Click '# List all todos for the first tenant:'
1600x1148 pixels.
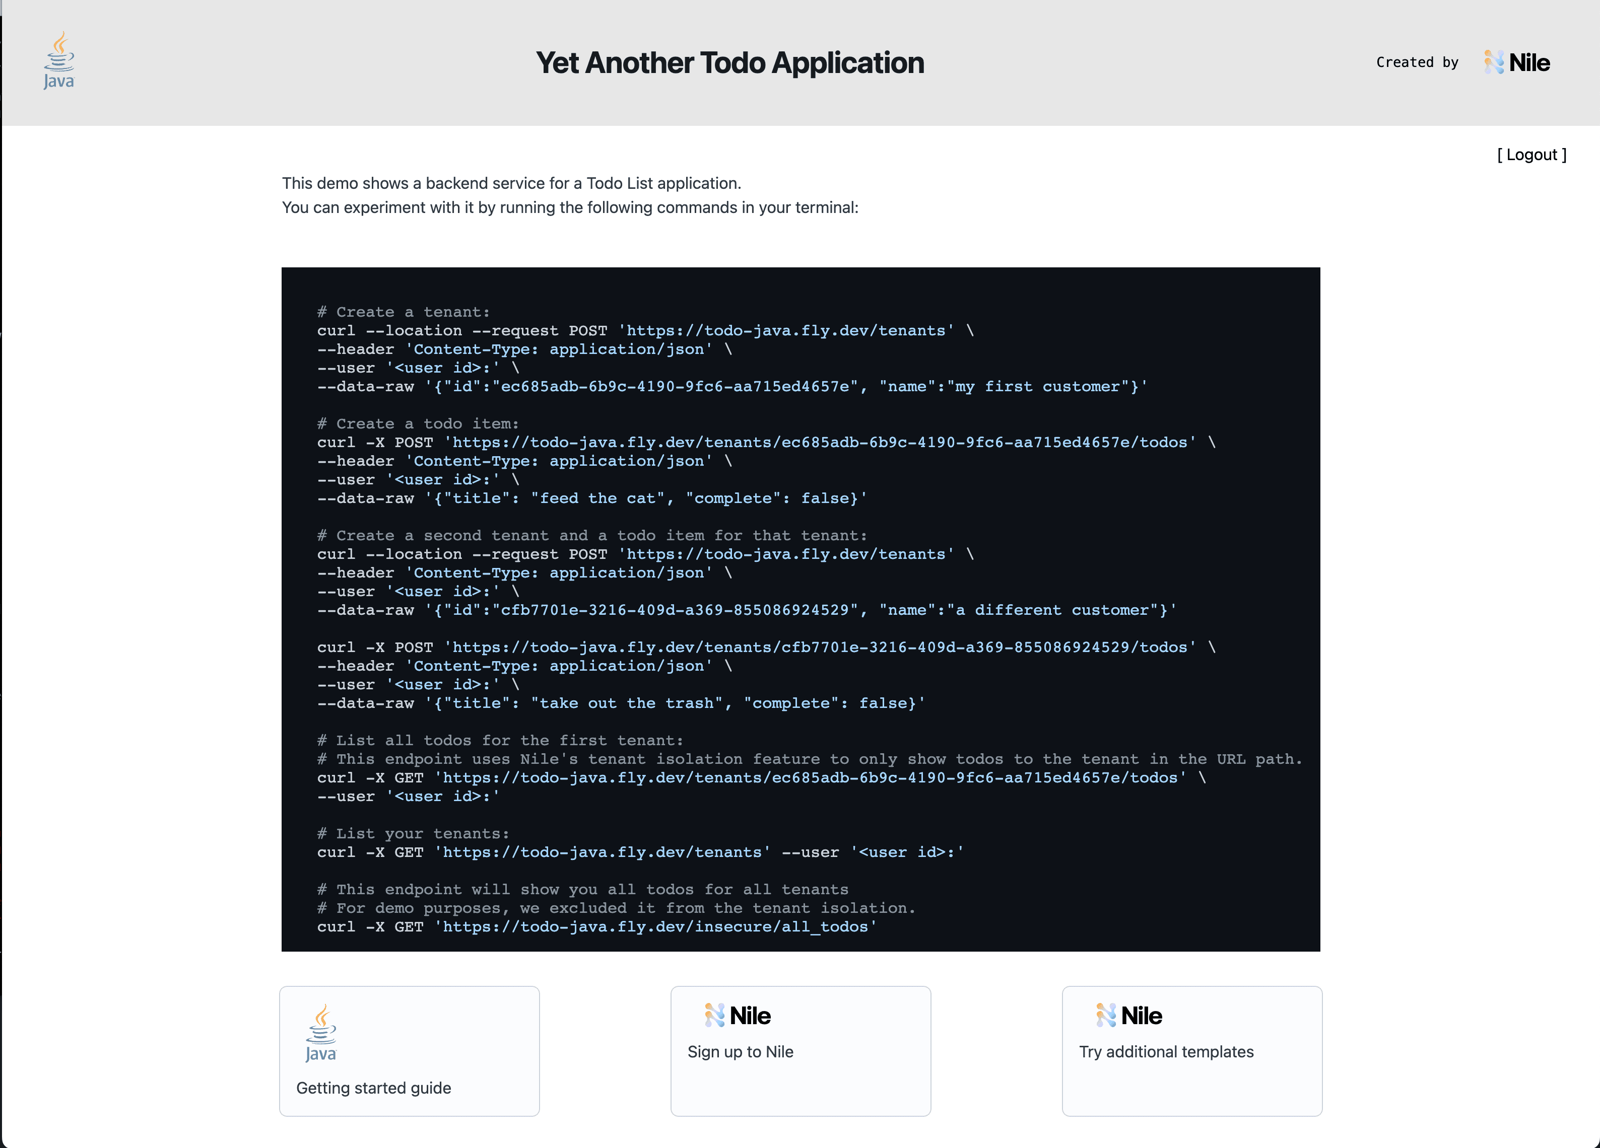500,741
